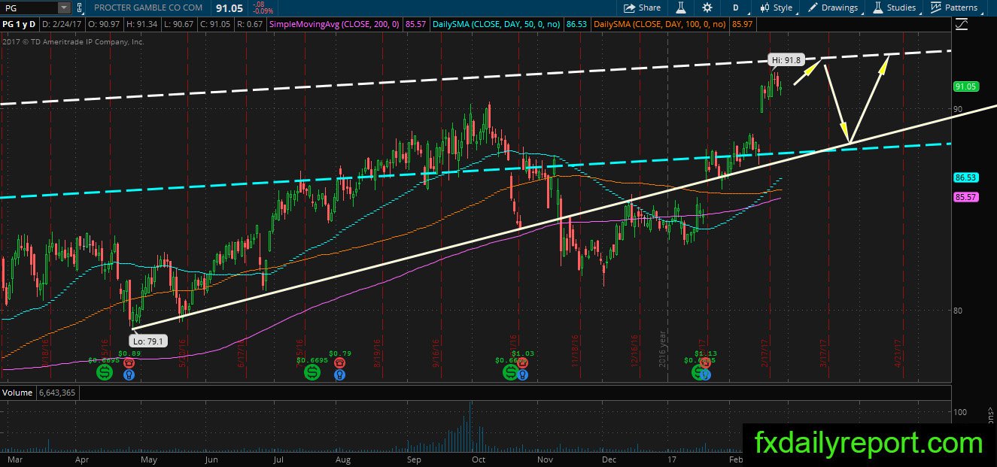Click the 86.53 SMA axis tag

click(x=965, y=177)
